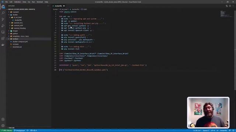The image size is (236, 132).
Task: Open the Run menu
Action: (x=33, y=2)
